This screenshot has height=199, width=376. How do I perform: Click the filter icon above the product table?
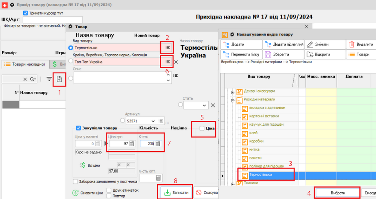click(x=49, y=79)
